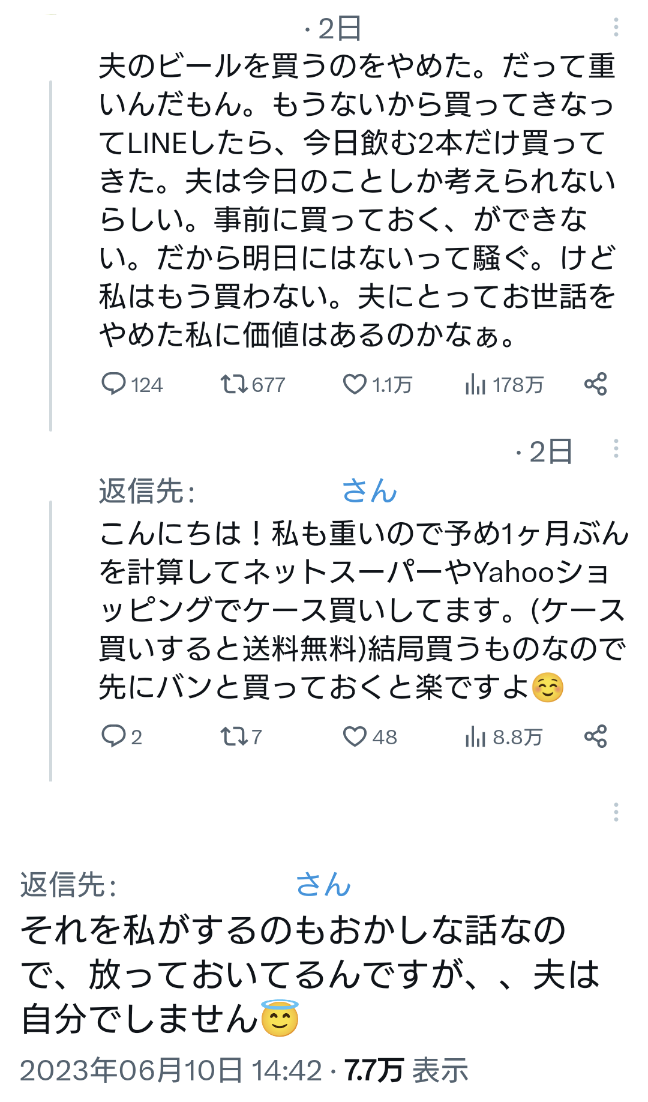Open more options menu on first tweet

[616, 27]
